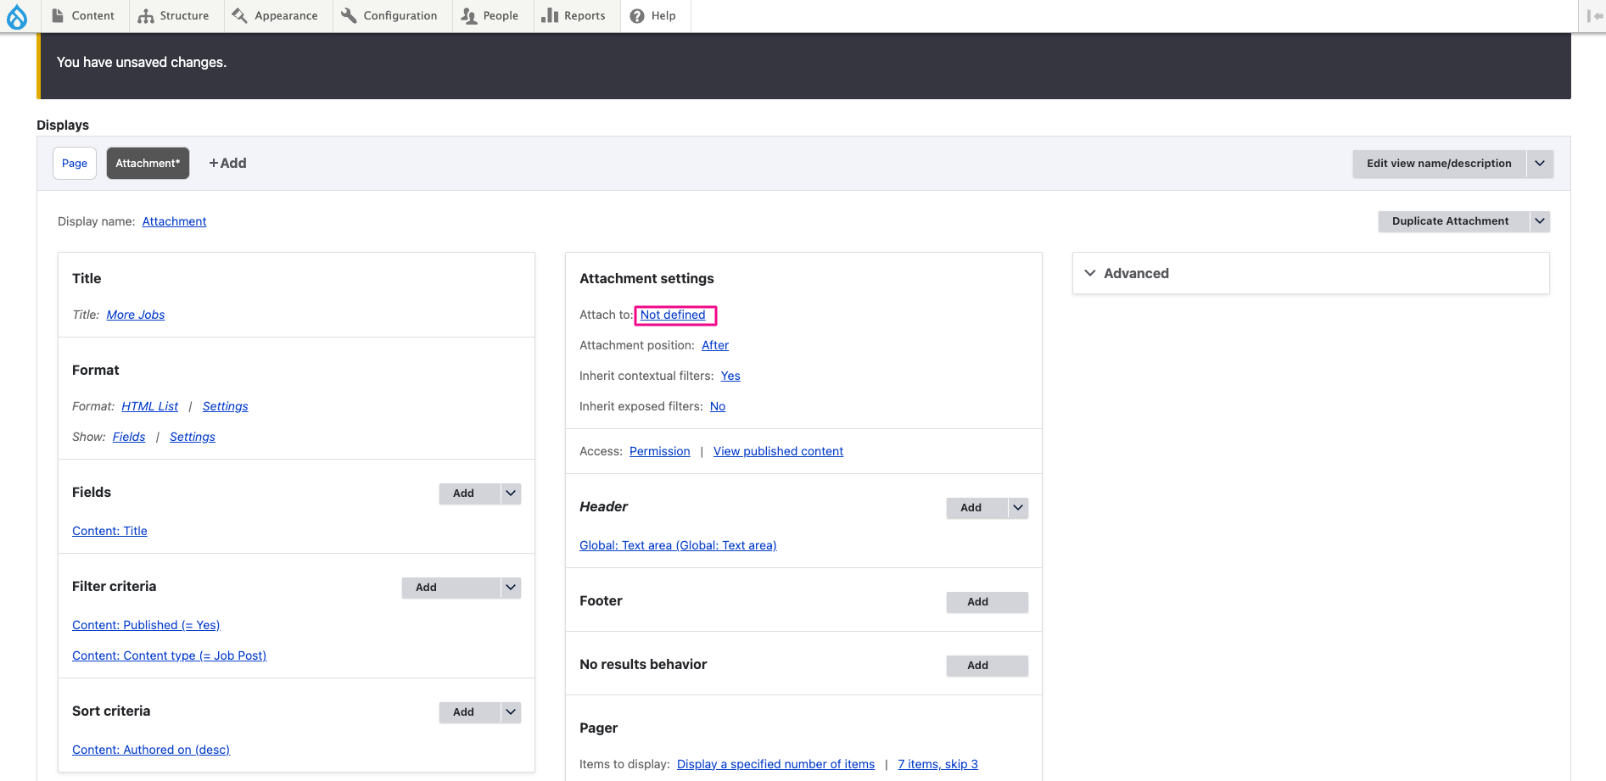This screenshot has height=781, width=1606.
Task: Click the Drupal logo home icon
Action: pyautogui.click(x=17, y=16)
